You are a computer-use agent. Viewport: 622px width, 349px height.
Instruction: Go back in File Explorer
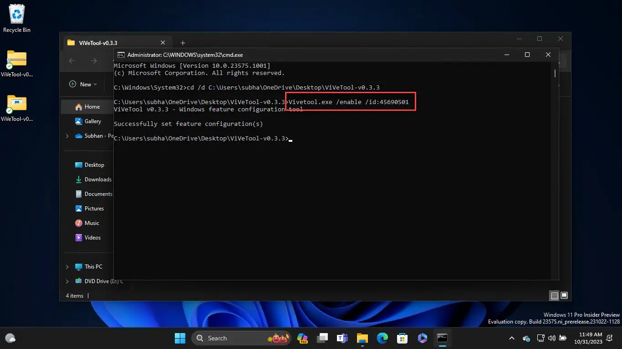[x=72, y=61]
